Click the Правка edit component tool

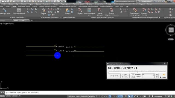click(43, 11)
